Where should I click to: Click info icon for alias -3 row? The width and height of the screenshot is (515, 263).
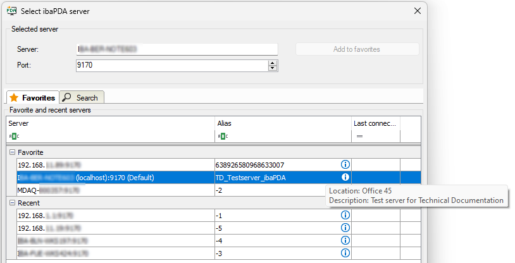coord(345,253)
